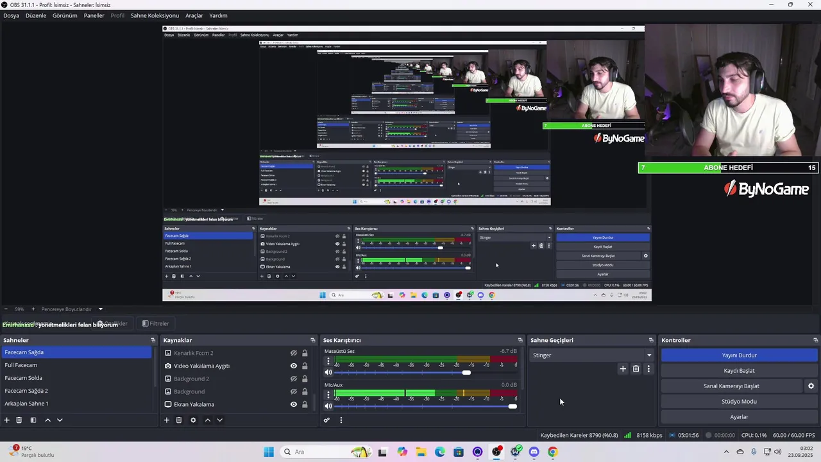This screenshot has width=821, height=462.
Task: Stop streaming with Yayını Durdur
Action: click(739, 355)
